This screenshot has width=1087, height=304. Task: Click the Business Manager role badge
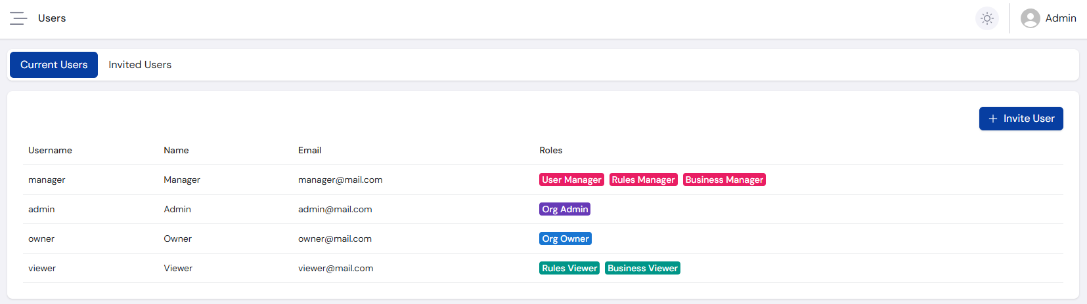(724, 180)
